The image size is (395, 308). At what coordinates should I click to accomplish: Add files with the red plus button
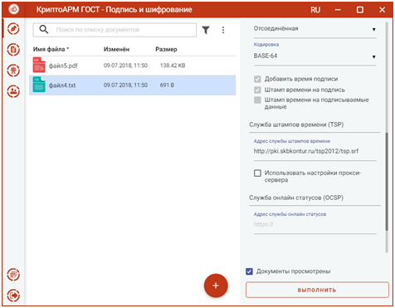216,286
